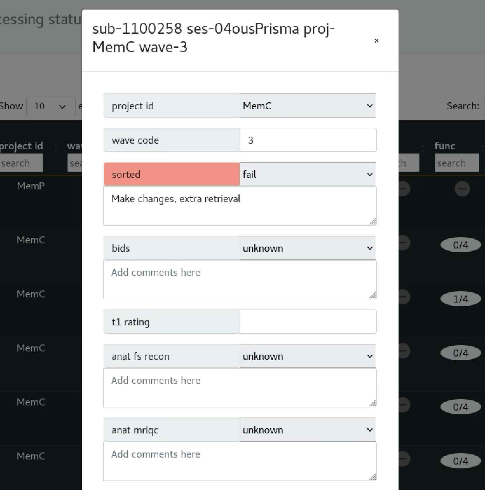Click the func column search field
Screen dimensions: 485x490
click(456, 163)
